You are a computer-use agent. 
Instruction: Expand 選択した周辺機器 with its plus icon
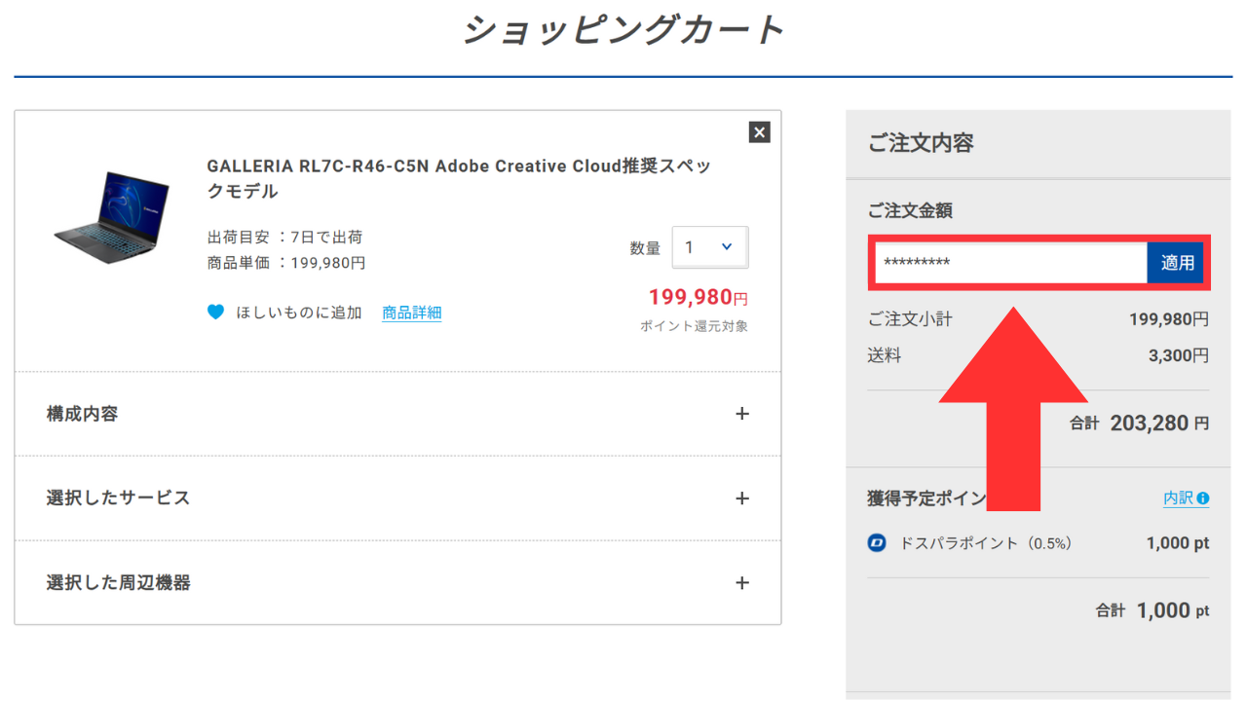(742, 583)
